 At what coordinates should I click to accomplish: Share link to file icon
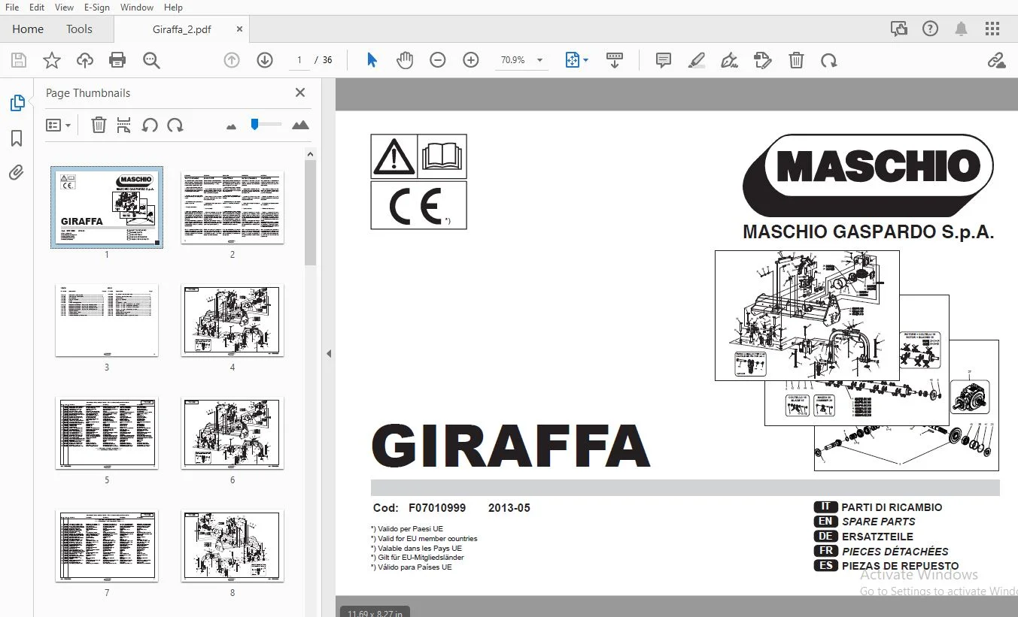tap(997, 60)
